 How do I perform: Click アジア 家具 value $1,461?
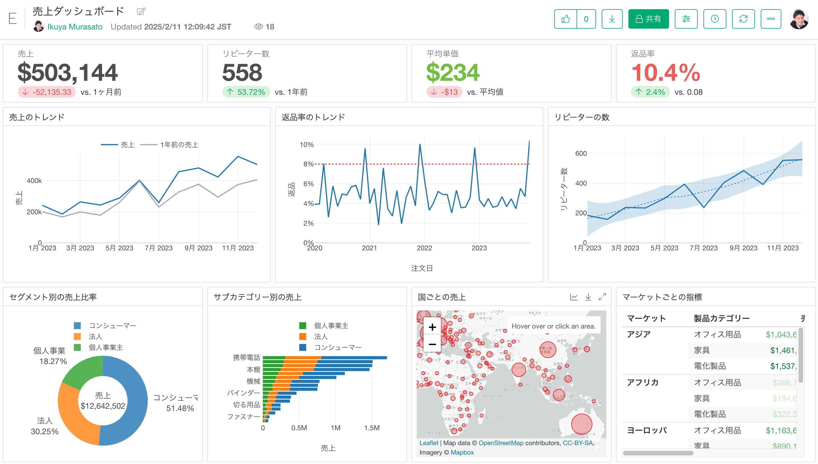pyautogui.click(x=783, y=350)
